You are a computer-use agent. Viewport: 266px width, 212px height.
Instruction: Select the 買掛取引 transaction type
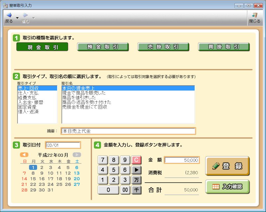(x=224, y=47)
